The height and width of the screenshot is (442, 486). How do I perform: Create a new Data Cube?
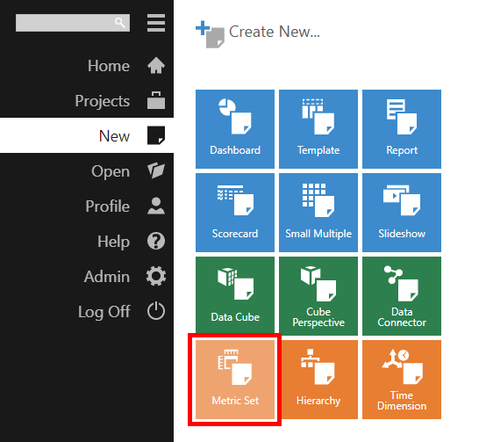(235, 296)
